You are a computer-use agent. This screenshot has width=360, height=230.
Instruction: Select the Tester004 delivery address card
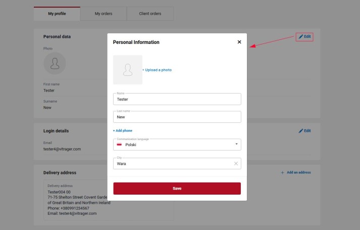(x=76, y=200)
